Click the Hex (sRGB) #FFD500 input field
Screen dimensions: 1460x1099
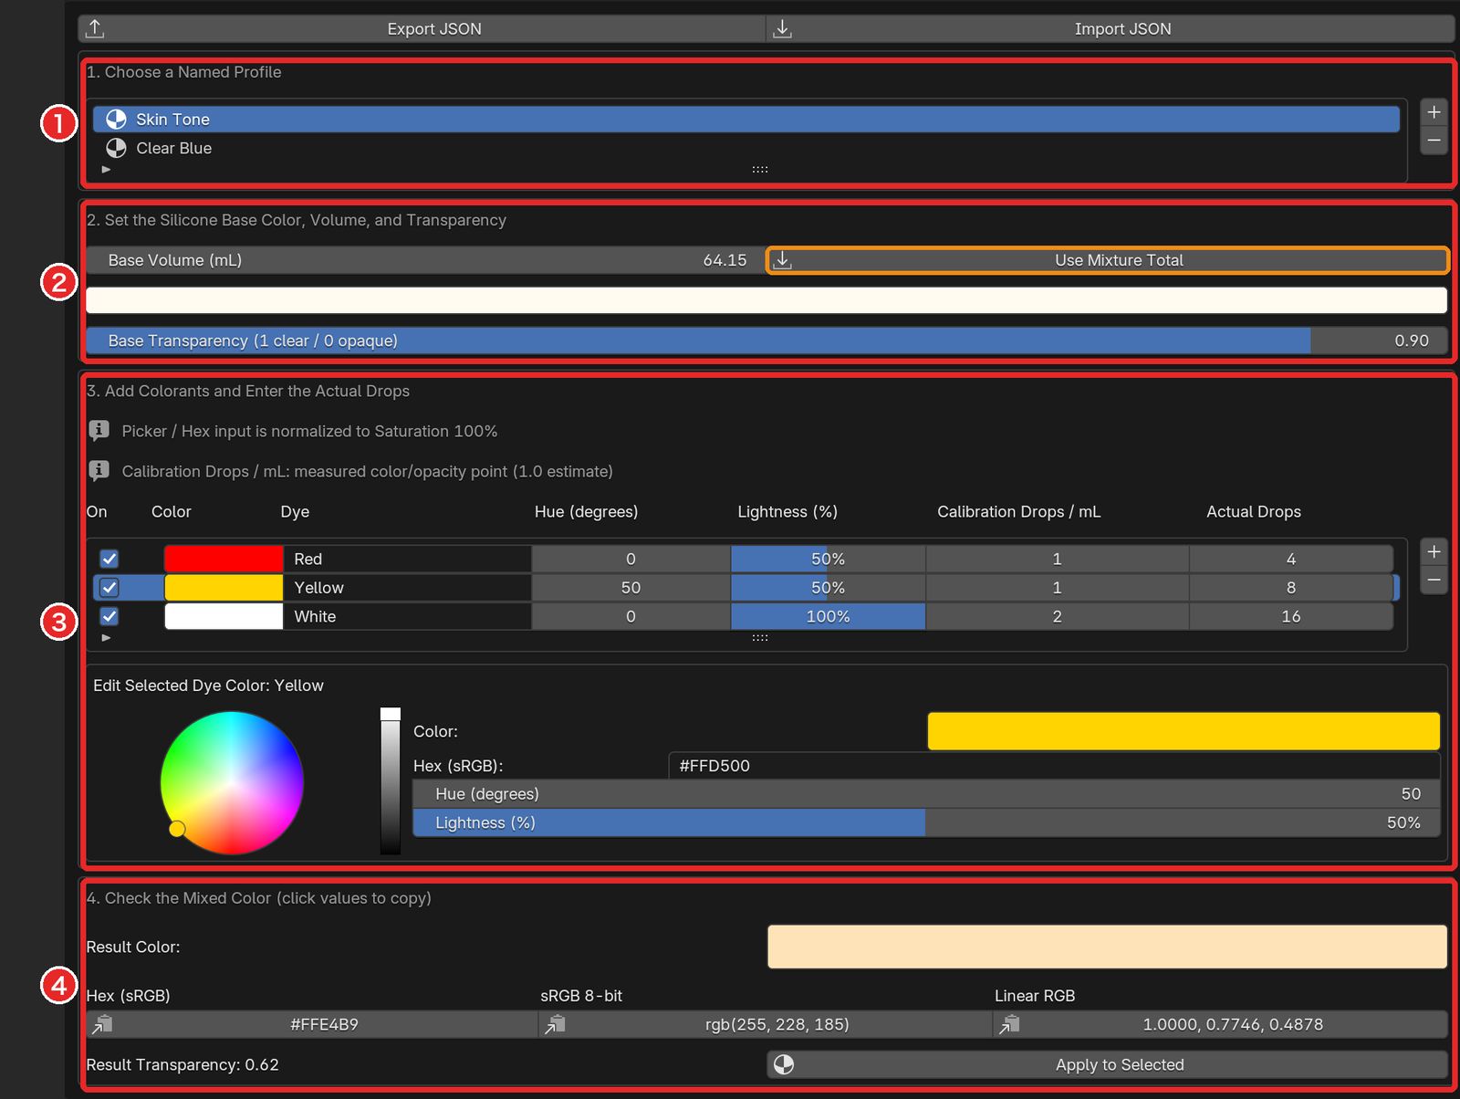coord(1054,766)
